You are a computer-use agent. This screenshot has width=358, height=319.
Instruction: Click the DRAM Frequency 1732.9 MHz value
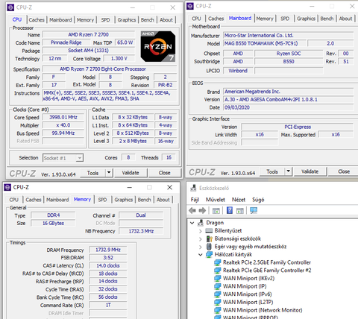coord(108,250)
